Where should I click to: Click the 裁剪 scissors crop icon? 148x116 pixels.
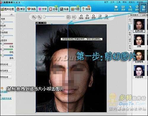click(144, 8)
